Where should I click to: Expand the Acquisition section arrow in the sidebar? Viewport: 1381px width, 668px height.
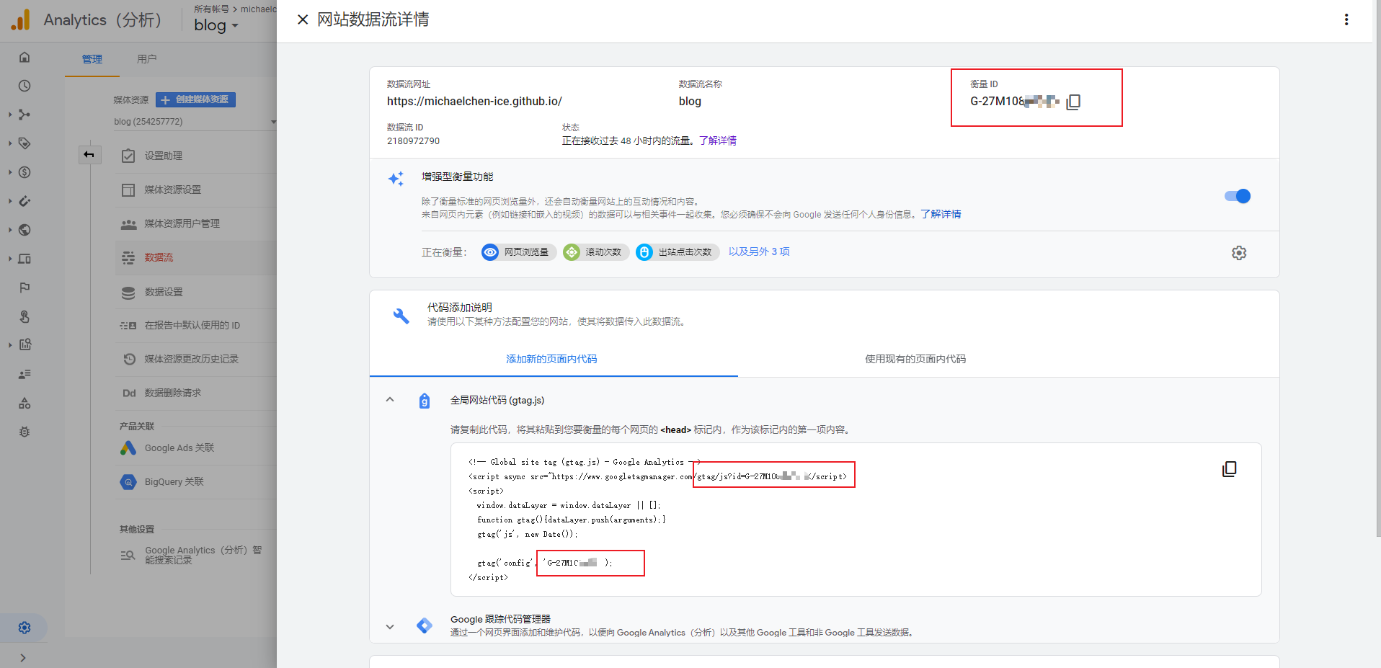[x=10, y=115]
